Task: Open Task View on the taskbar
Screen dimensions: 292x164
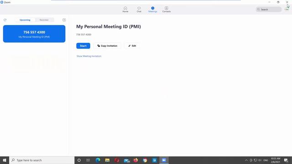Action: tap(88, 160)
